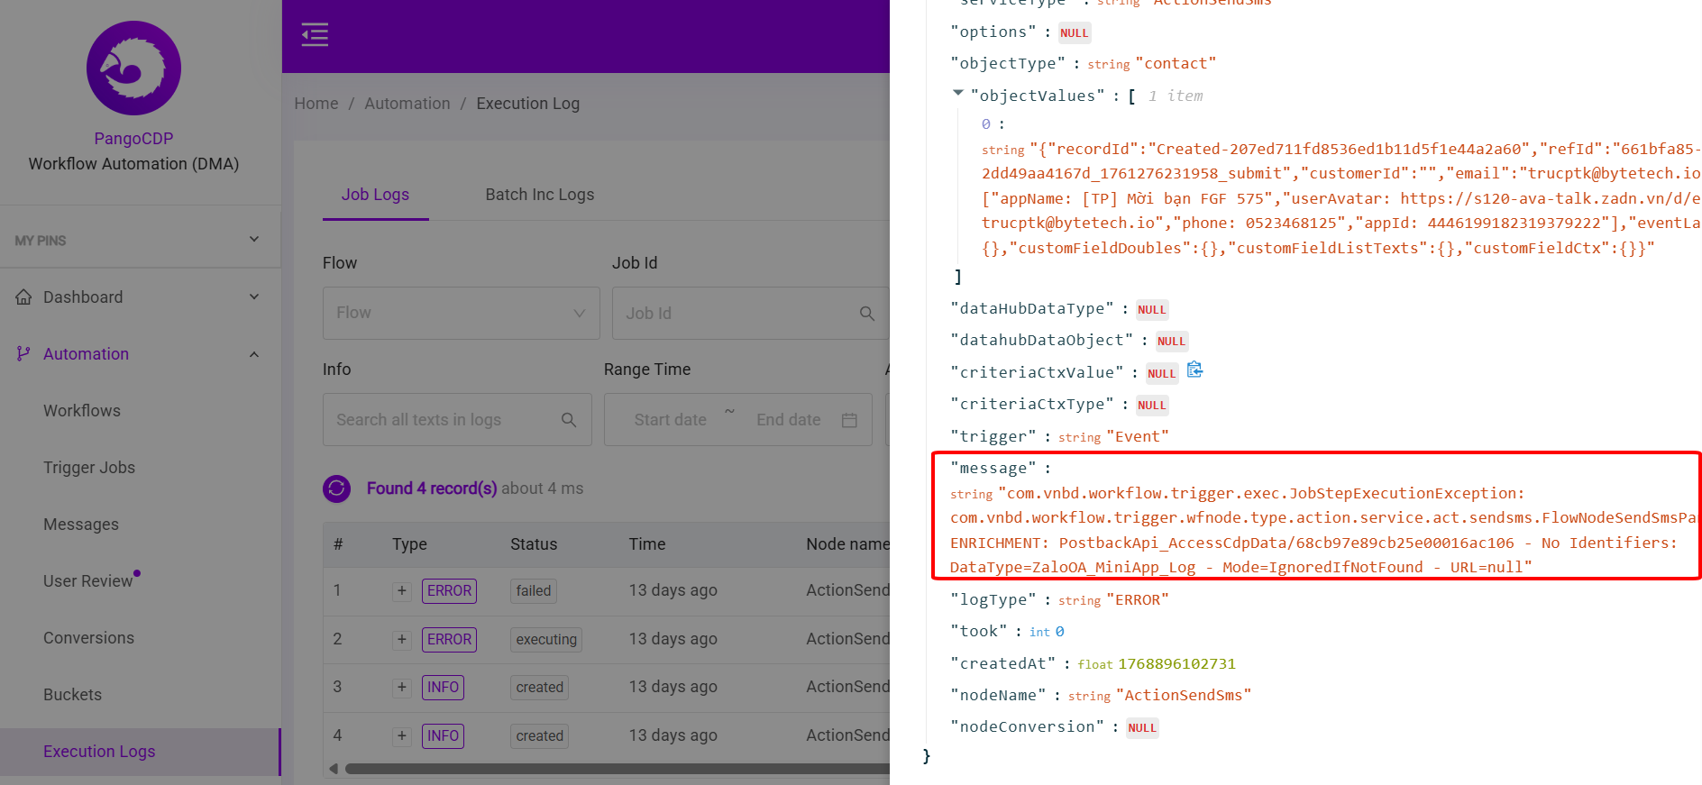1702x785 pixels.
Task: Collapse the sidebar with the menu fold icon
Action: click(x=315, y=35)
